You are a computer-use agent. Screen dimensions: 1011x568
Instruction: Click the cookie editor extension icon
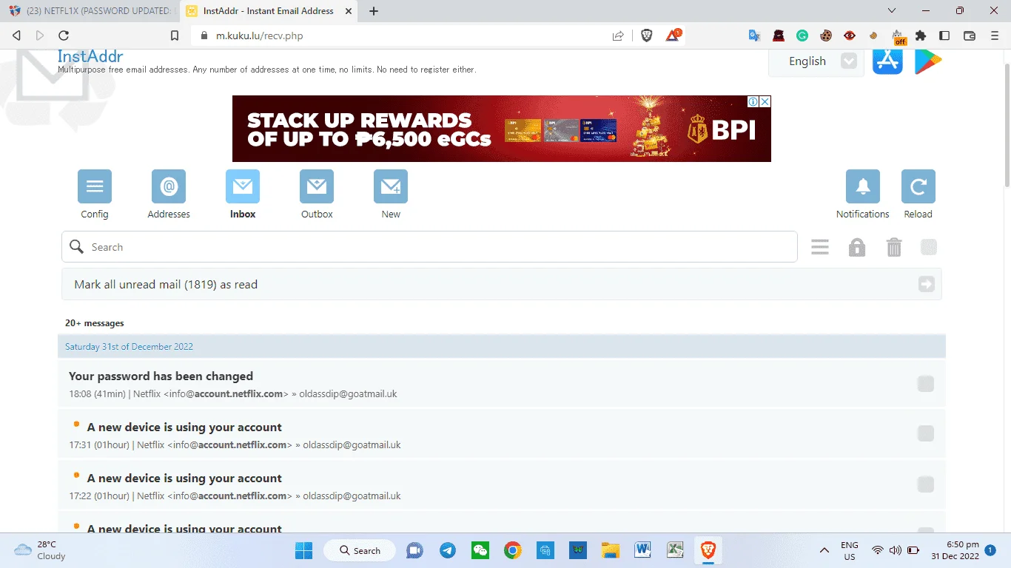[x=826, y=35]
